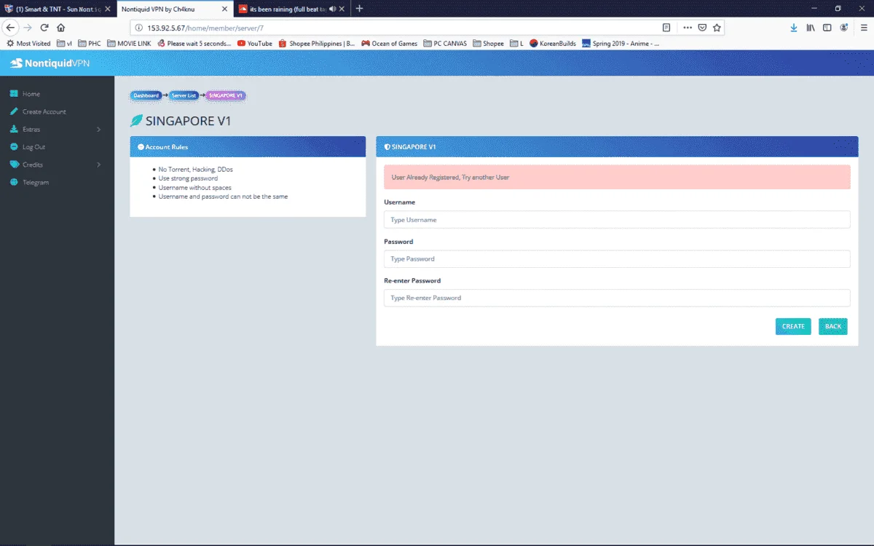
Task: Click 'User Already Registered' error message
Action: (617, 177)
